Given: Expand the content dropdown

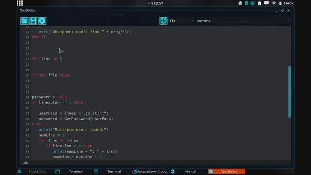Looking at the screenshot, I should pyautogui.click(x=243, y=21).
